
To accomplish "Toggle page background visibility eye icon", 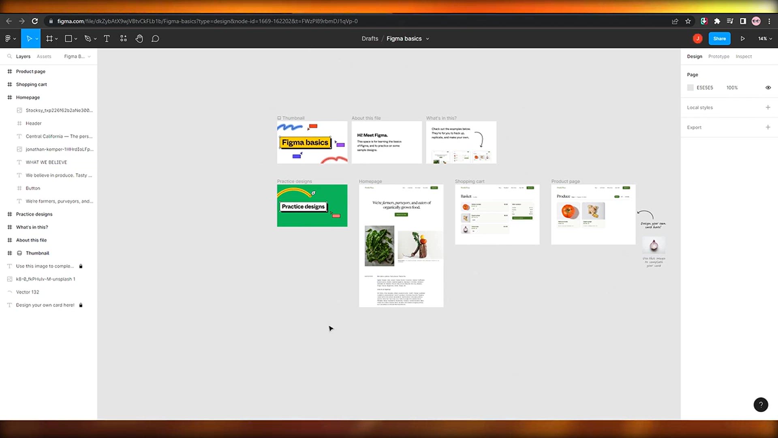I will click(768, 88).
